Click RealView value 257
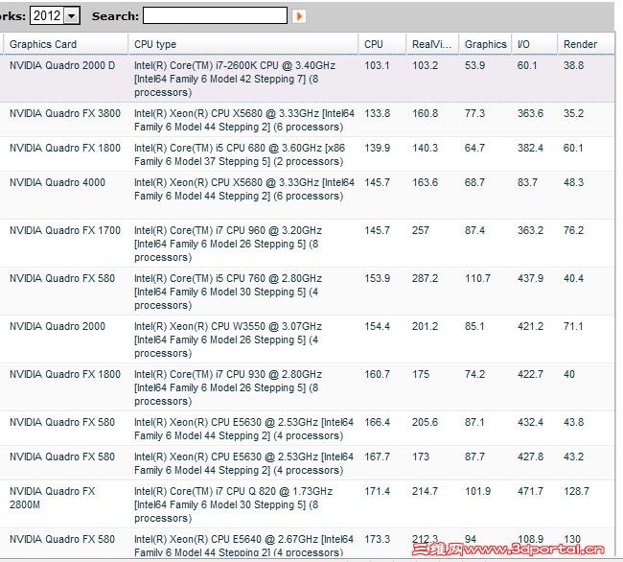Screen dimensions: 623x562 pyautogui.click(x=421, y=230)
